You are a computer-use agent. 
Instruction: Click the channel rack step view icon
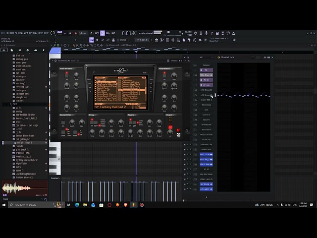[x=268, y=58]
